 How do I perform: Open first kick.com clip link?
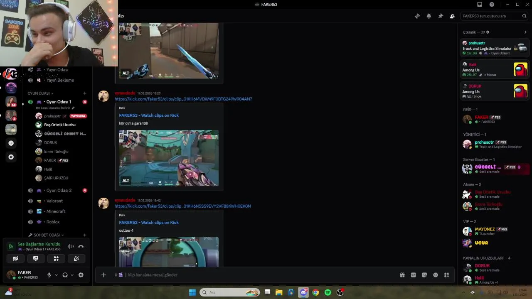point(183,99)
